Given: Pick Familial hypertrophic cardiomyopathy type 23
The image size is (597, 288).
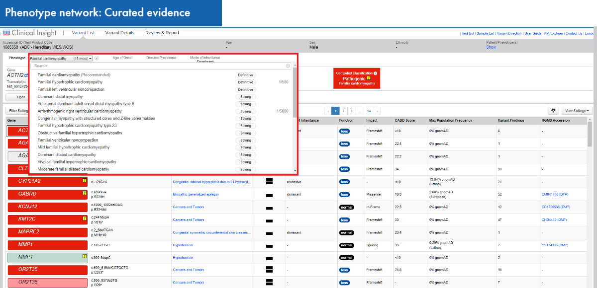Looking at the screenshot, I should (77, 126).
